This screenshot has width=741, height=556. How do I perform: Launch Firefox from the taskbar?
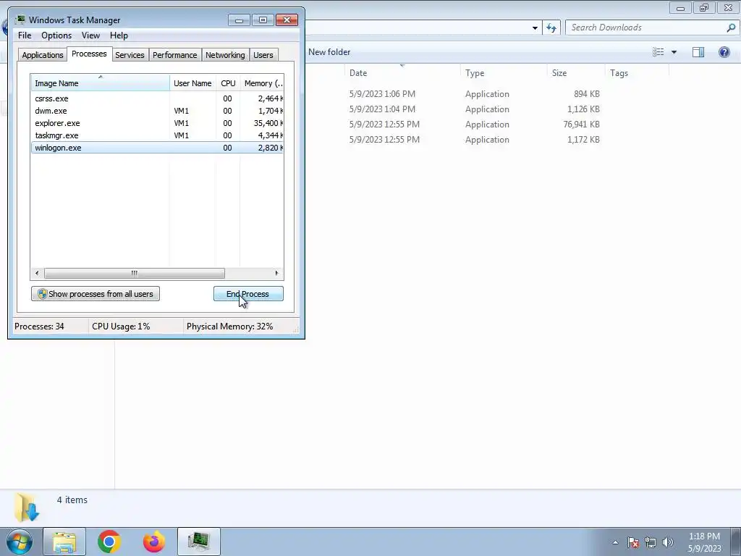154,542
